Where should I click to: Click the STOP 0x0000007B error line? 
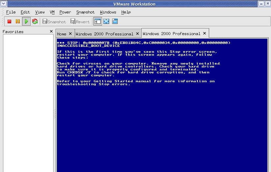143,43
